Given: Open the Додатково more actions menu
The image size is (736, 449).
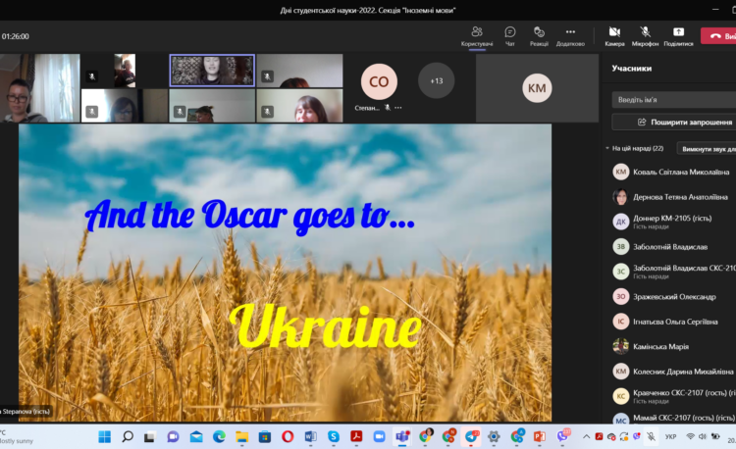Looking at the screenshot, I should 570,36.
